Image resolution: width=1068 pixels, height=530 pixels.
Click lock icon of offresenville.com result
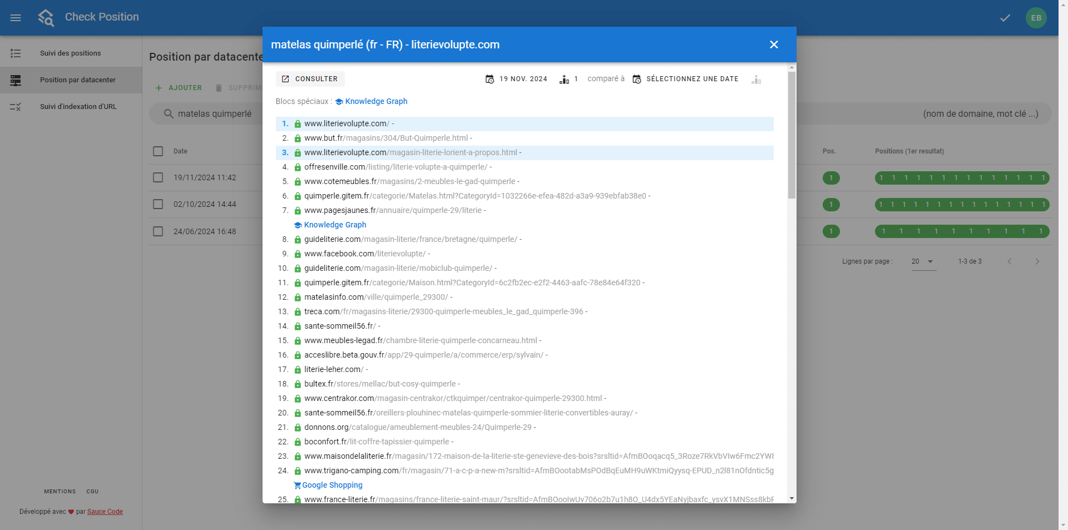[298, 167]
